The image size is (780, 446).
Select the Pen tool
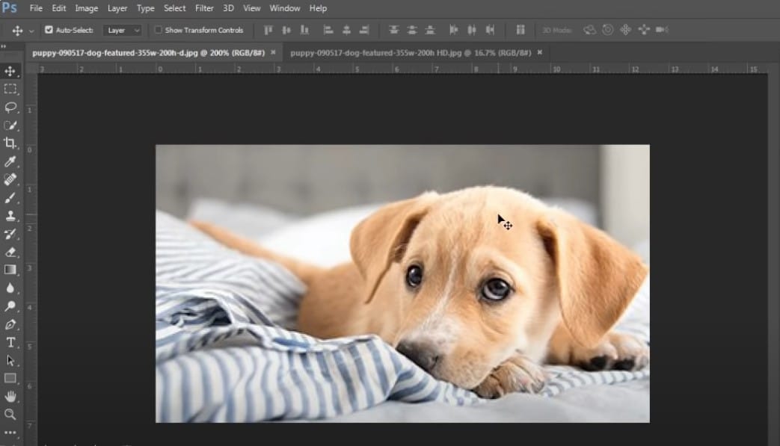tap(10, 324)
